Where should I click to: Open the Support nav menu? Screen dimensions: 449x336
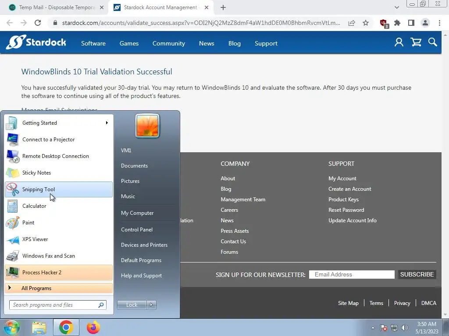point(266,43)
